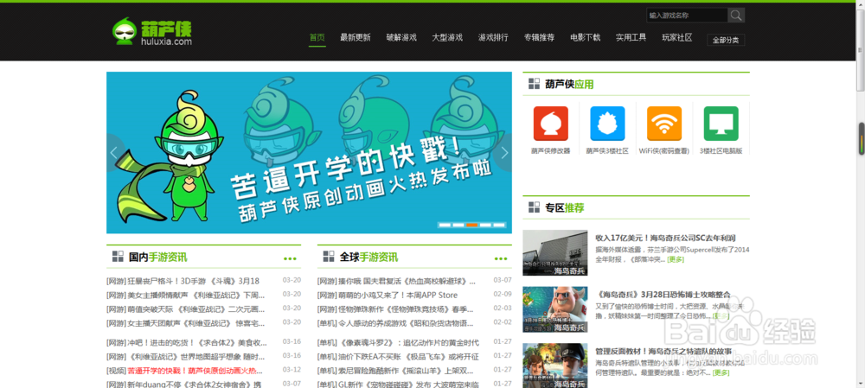Click grid icon beside 国内手游资讯 heading
The image size is (865, 388).
point(118,257)
